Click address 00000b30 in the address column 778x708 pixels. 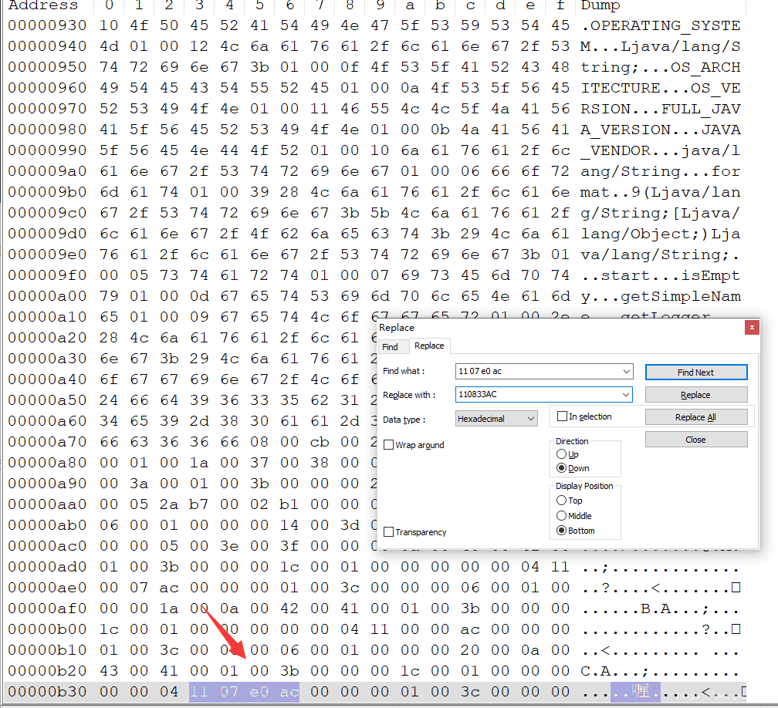coord(47,692)
